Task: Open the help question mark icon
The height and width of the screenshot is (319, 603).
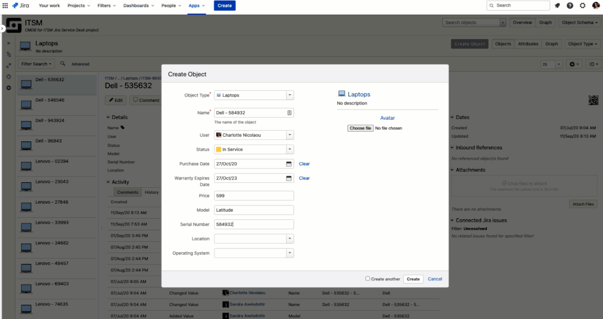Action: tap(570, 5)
